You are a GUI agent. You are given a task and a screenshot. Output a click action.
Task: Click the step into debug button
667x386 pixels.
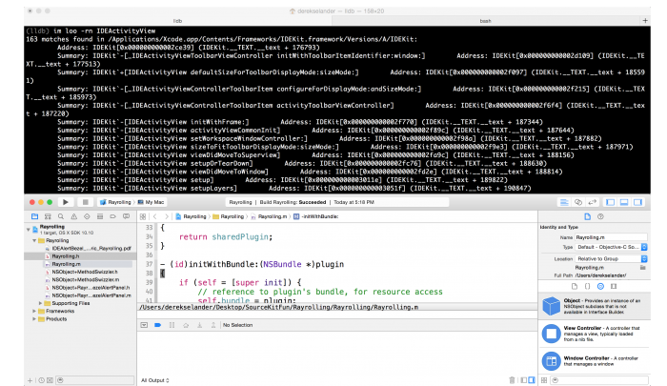tap(199, 325)
